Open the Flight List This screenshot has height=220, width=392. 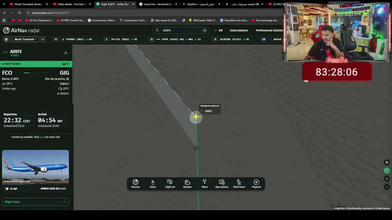(170, 184)
